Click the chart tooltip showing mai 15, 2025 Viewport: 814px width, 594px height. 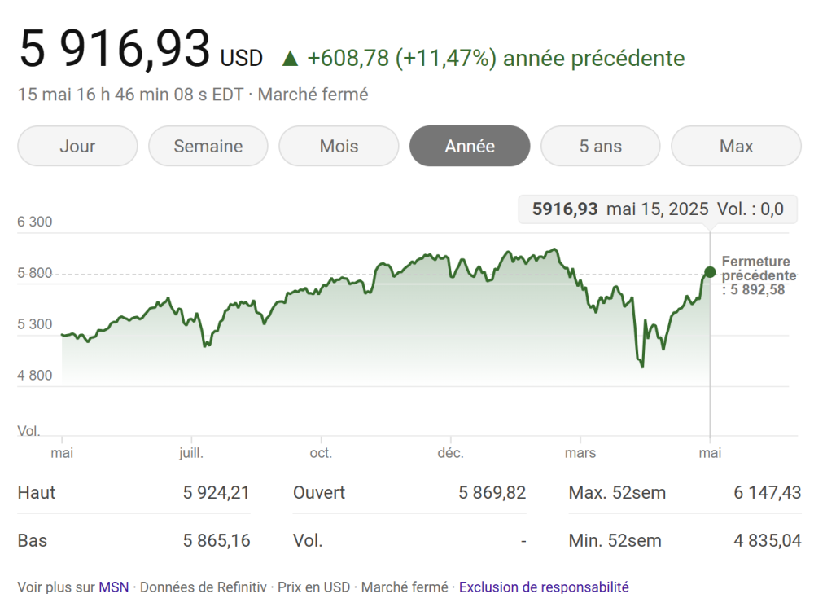click(x=658, y=209)
